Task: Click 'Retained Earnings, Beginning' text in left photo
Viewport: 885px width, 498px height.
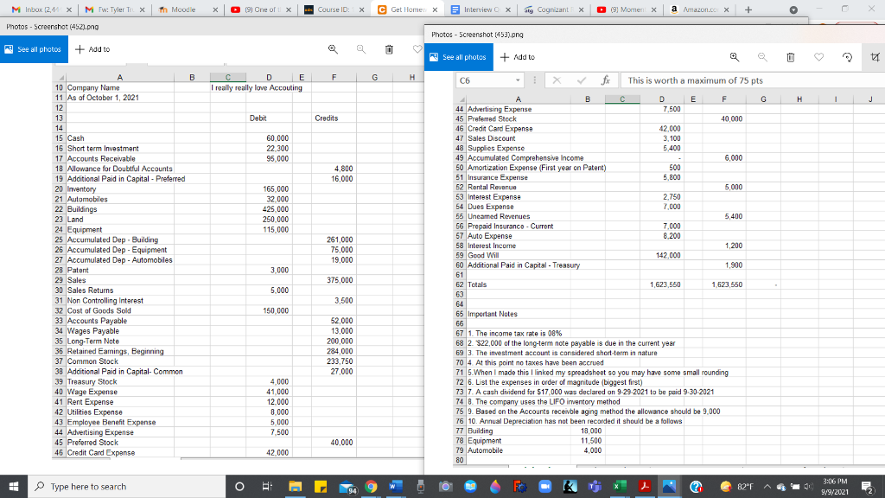Action: point(115,351)
